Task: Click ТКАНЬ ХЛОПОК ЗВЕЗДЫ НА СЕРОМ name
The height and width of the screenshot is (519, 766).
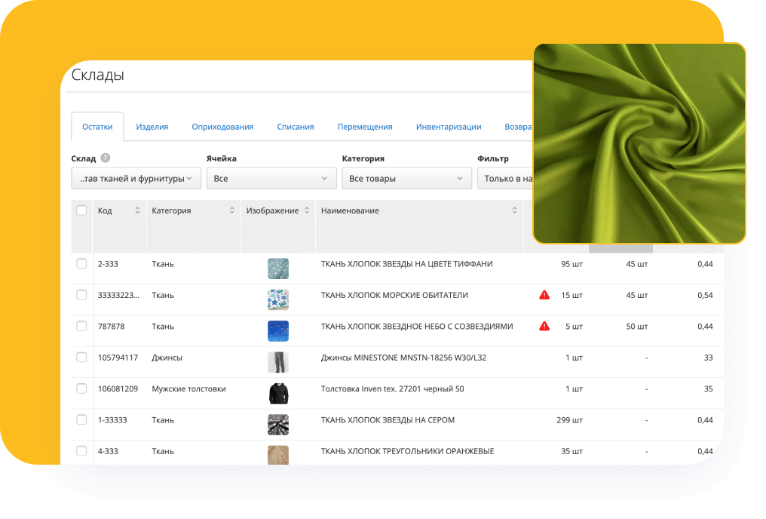Action: tap(388, 420)
